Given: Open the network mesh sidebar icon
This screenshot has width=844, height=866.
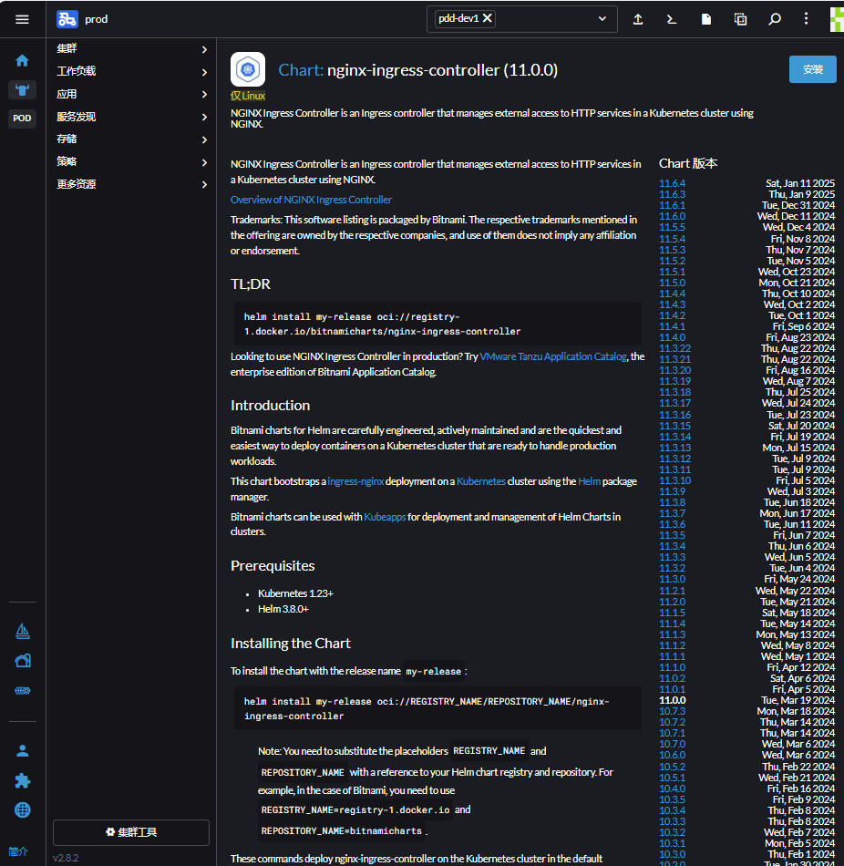Looking at the screenshot, I should click(23, 690).
